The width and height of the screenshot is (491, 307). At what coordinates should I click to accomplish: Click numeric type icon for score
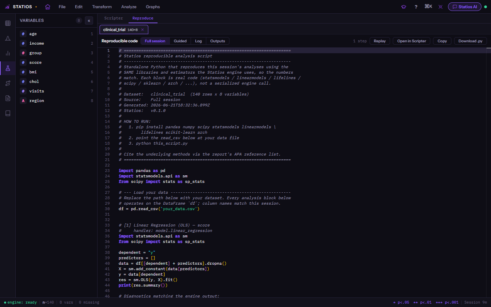23,62
